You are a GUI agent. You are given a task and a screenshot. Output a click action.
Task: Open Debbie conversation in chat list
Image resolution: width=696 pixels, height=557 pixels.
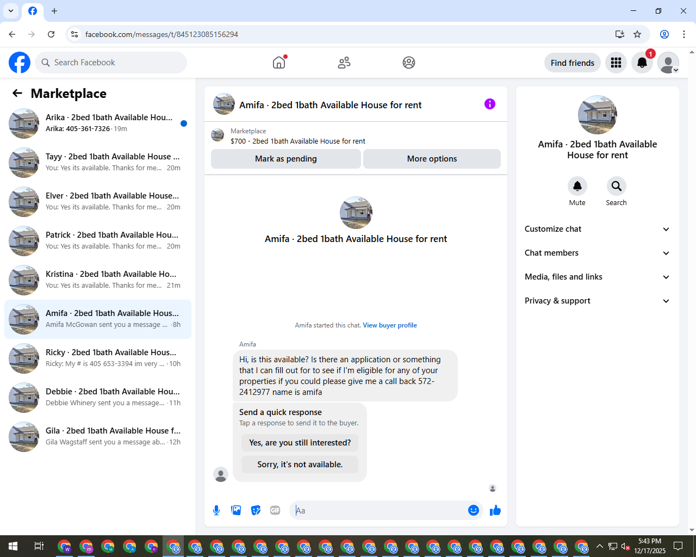click(x=98, y=398)
